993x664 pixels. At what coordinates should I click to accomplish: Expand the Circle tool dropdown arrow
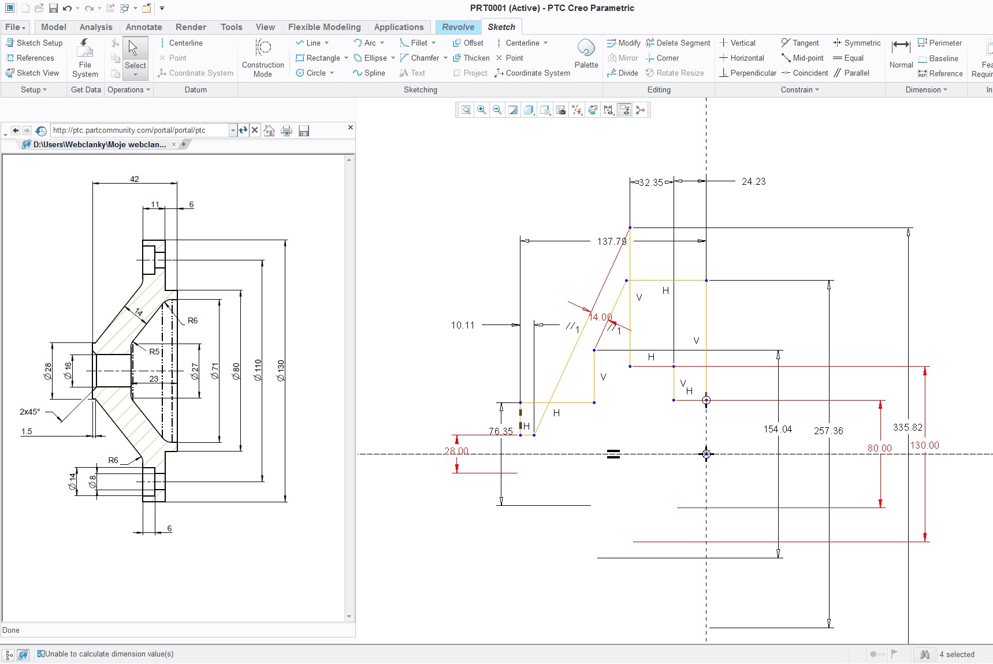[x=332, y=73]
